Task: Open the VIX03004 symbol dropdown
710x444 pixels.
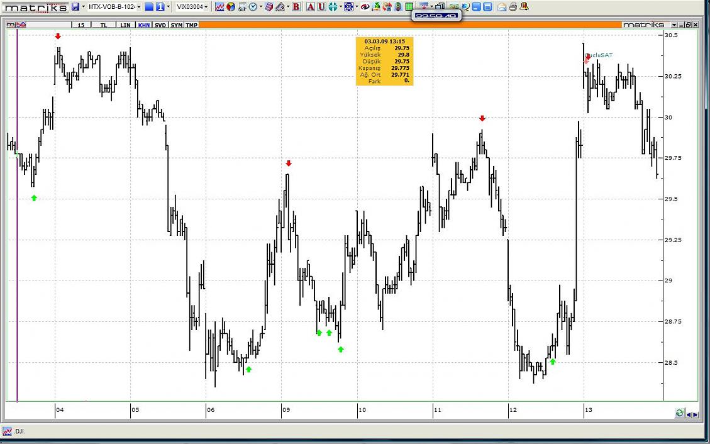Action: tap(206, 7)
